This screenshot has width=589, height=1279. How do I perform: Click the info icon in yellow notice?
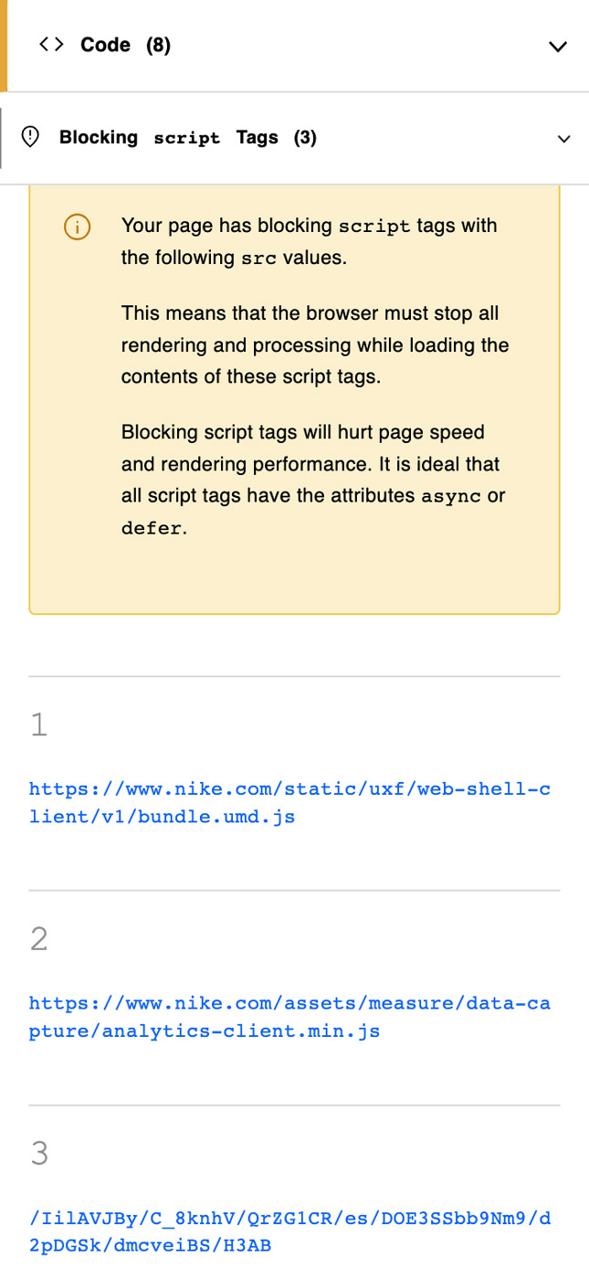78,227
